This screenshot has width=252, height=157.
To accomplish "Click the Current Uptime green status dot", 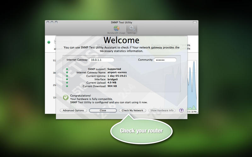I will (x=67, y=76).
